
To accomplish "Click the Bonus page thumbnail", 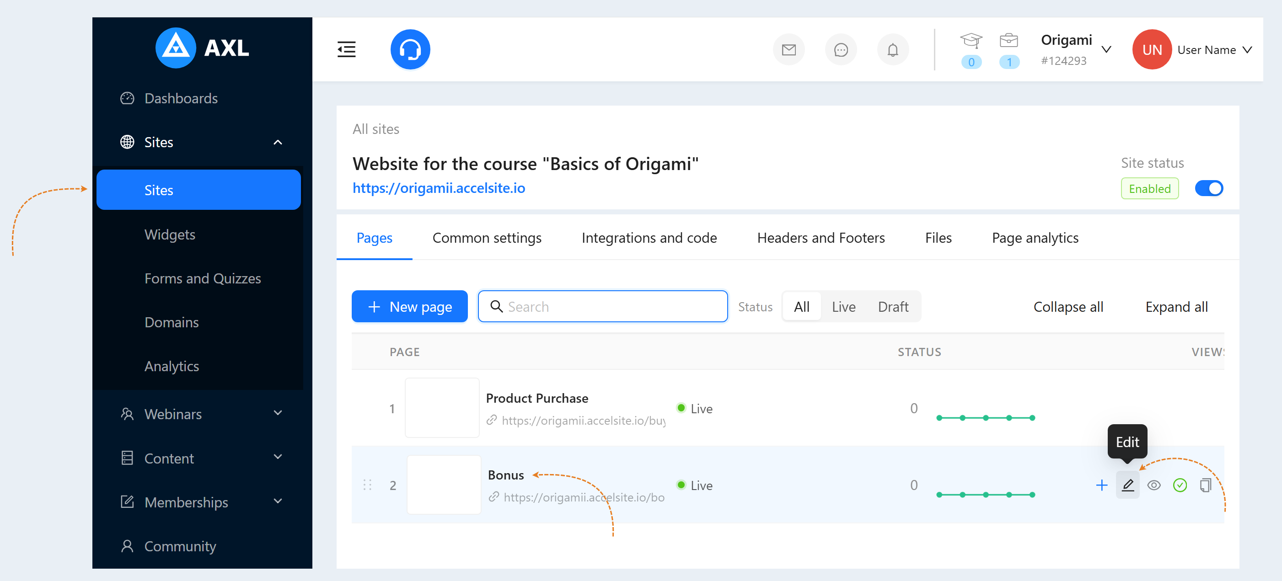I will 444,485.
